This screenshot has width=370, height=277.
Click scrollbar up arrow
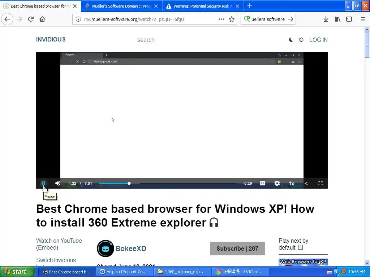pyautogui.click(x=367, y=30)
